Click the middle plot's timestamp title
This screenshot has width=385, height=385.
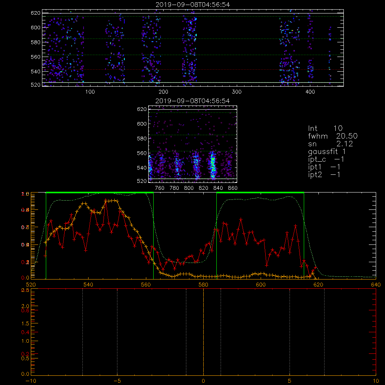(x=192, y=101)
